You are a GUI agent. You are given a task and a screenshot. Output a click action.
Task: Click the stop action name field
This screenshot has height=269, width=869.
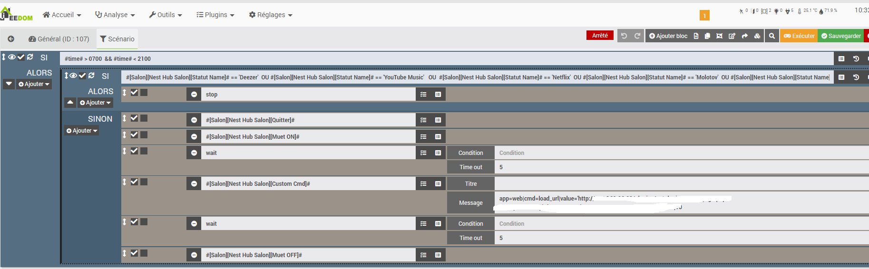(x=309, y=95)
